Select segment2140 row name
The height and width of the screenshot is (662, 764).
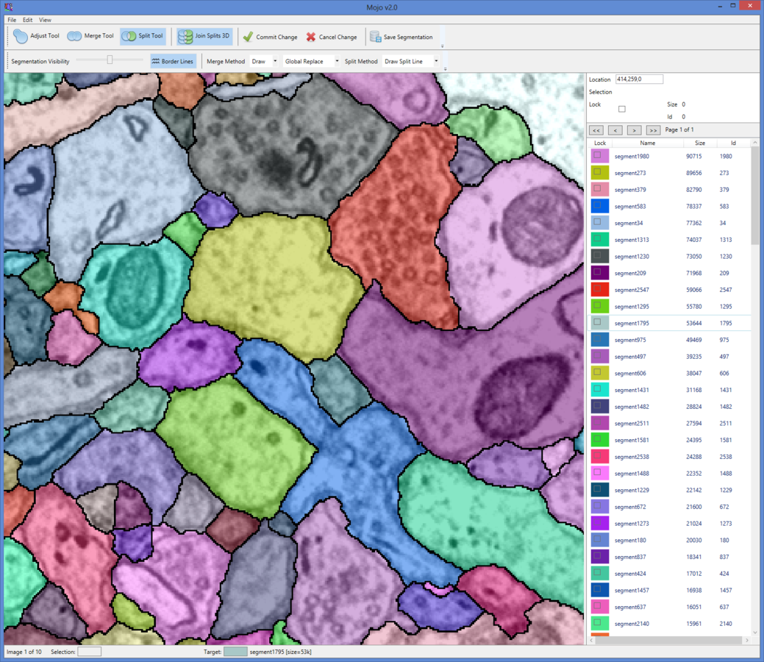[632, 624]
